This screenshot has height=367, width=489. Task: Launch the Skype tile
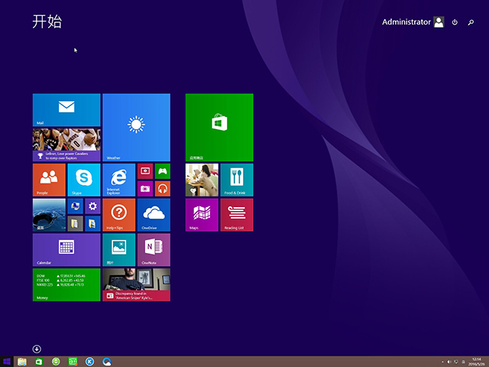click(84, 180)
